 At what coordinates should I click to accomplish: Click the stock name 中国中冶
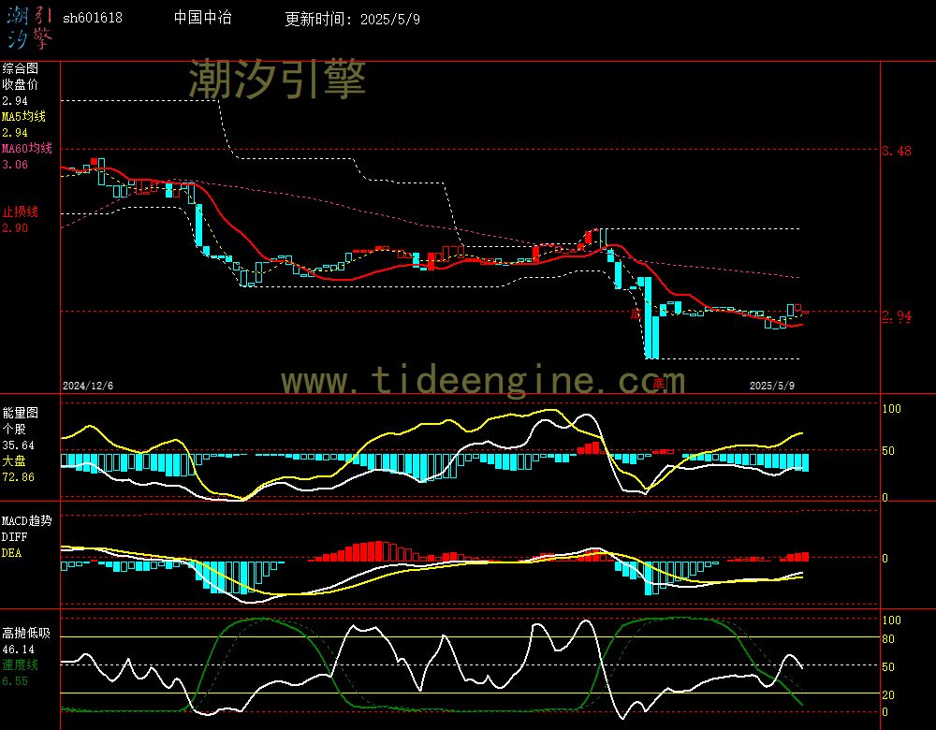pyautogui.click(x=202, y=17)
